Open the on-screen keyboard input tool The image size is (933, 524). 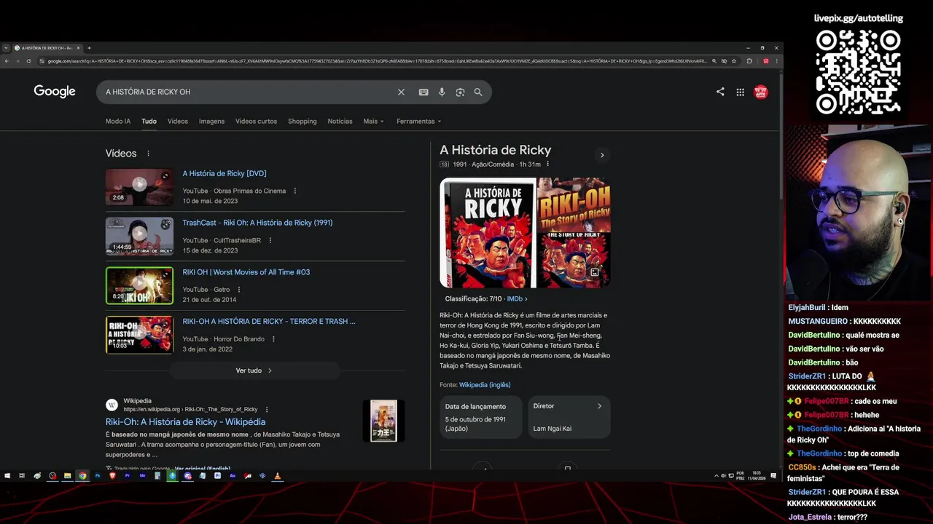tap(423, 92)
